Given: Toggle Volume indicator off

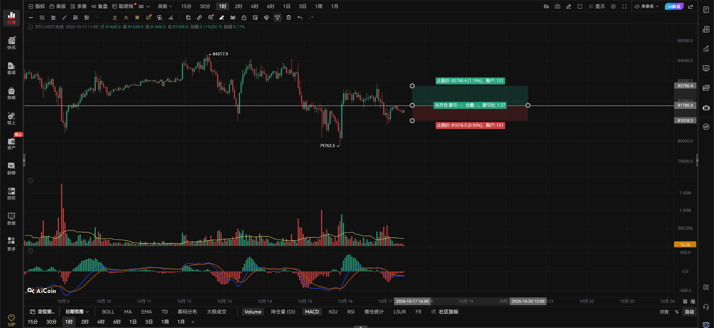Looking at the screenshot, I should pyautogui.click(x=253, y=312).
